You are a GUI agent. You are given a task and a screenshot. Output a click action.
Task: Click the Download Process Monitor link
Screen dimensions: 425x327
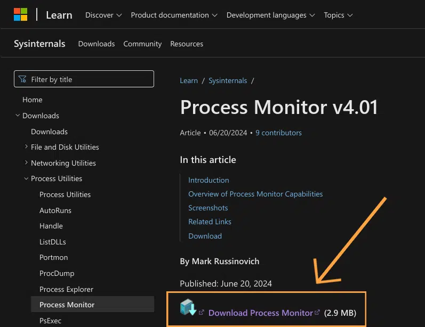pos(260,313)
